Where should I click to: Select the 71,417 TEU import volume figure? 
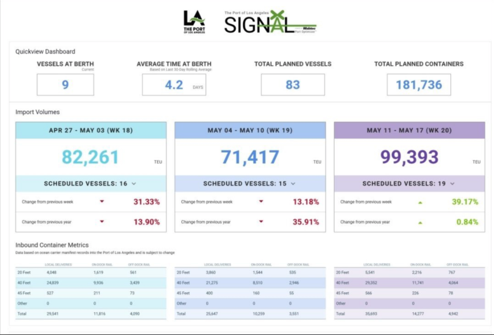pyautogui.click(x=250, y=157)
